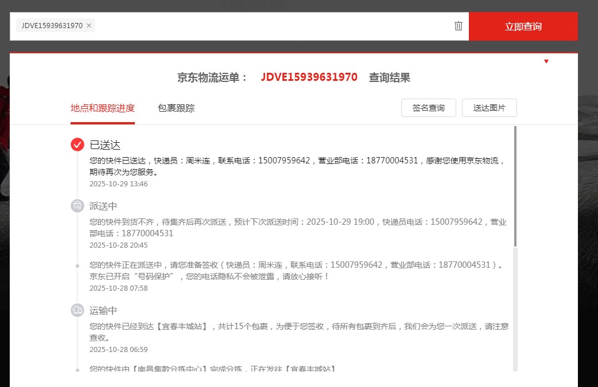Click the 2025-10-29 13:46 delivery timestamp
Viewport: 598px width, 387px height.
pos(118,184)
